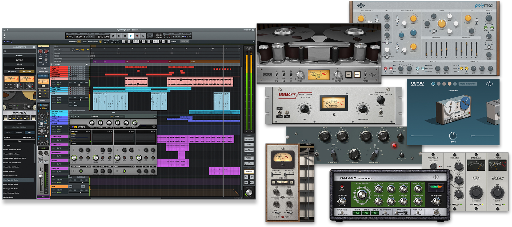512x227 pixels.
Task: Open the ATR-102 machine dropdown
Action: pyautogui.click(x=19, y=64)
